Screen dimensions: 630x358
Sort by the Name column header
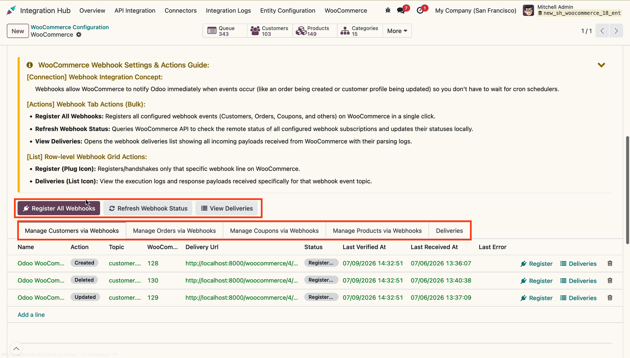tap(26, 247)
